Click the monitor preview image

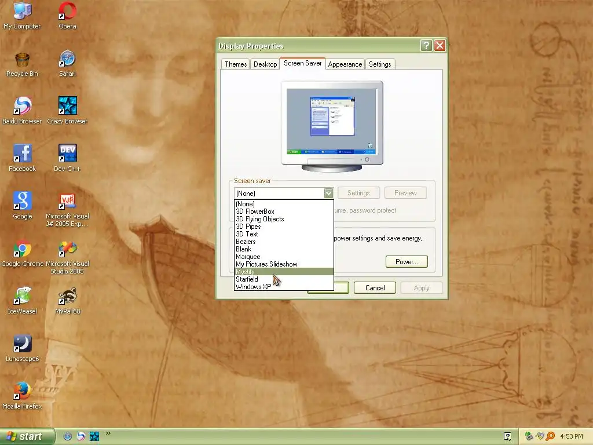(332, 126)
